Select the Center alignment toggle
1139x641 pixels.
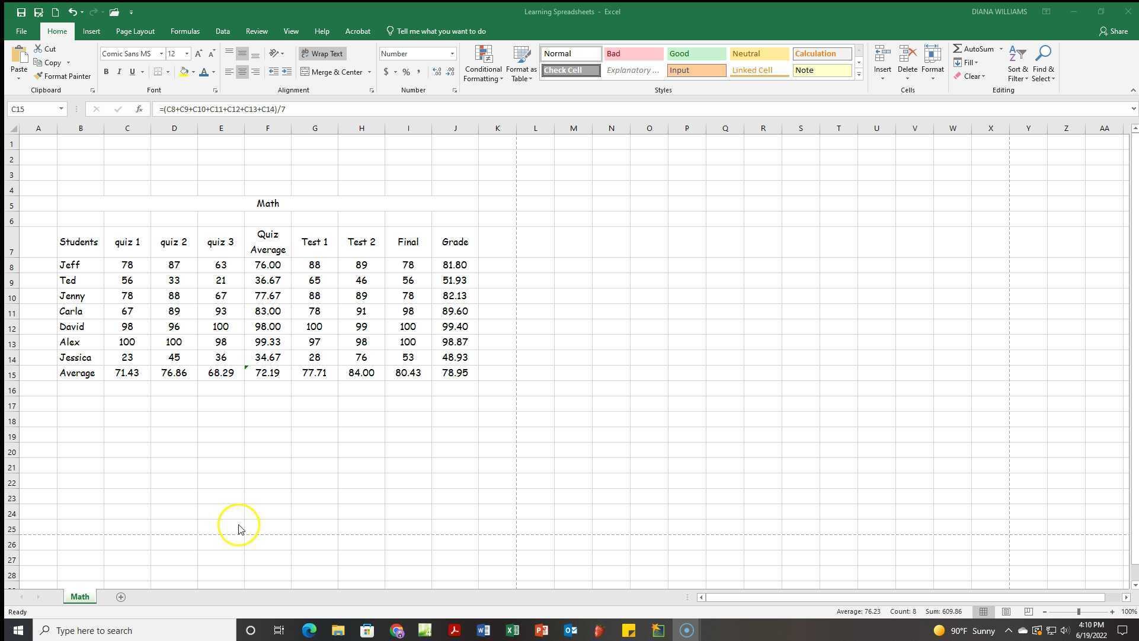click(242, 72)
